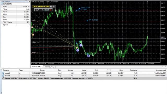Sort by the Время column header
This screenshot has width=167, height=94.
coord(42,70)
